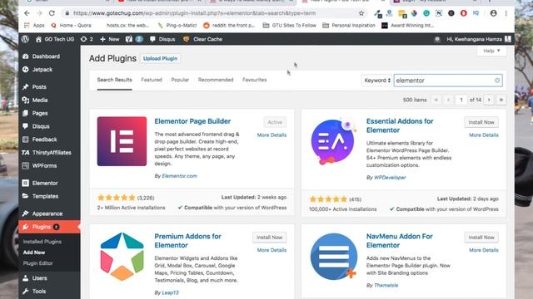Switch to the Featured tab

[152, 80]
